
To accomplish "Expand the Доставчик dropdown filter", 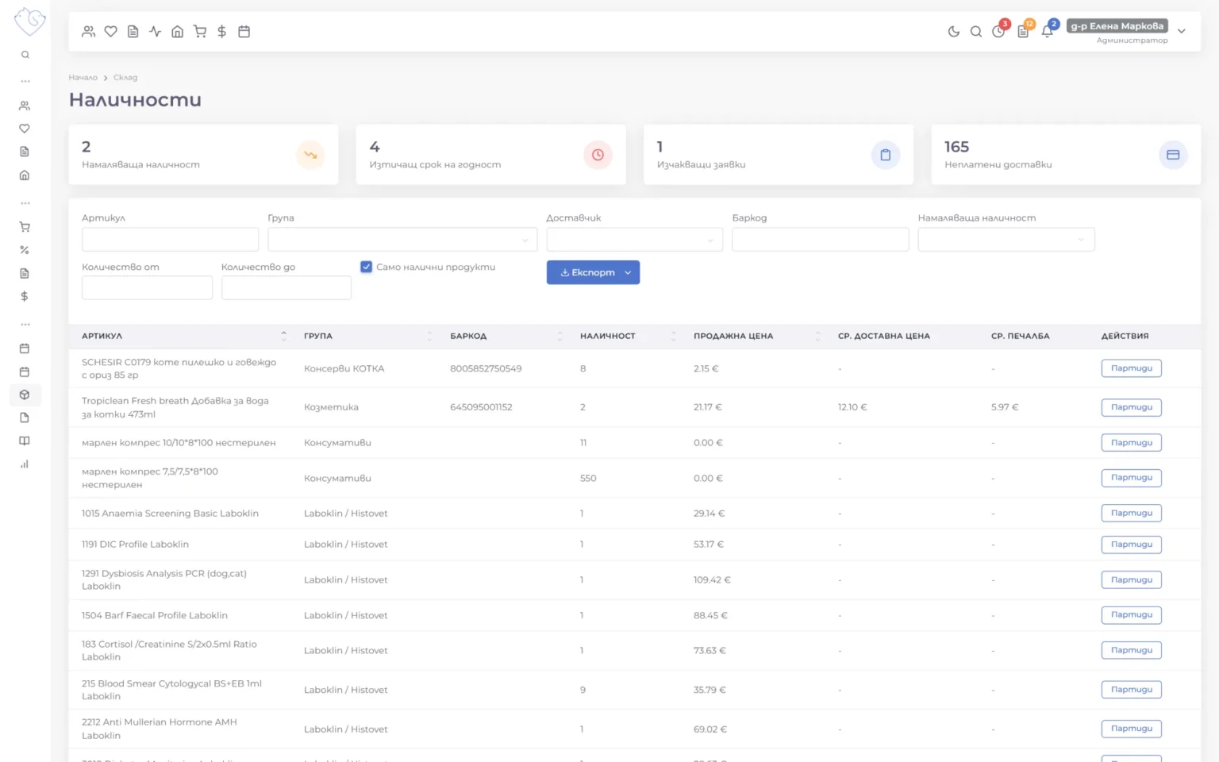I will [x=634, y=240].
